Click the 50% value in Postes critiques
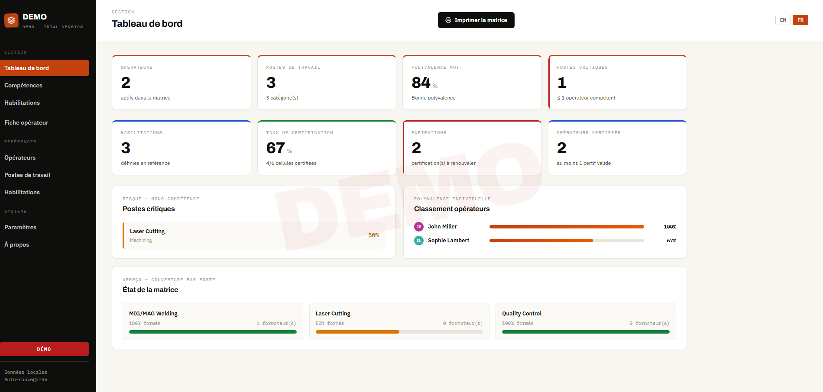Screen dimensions: 823x392 tap(373, 235)
